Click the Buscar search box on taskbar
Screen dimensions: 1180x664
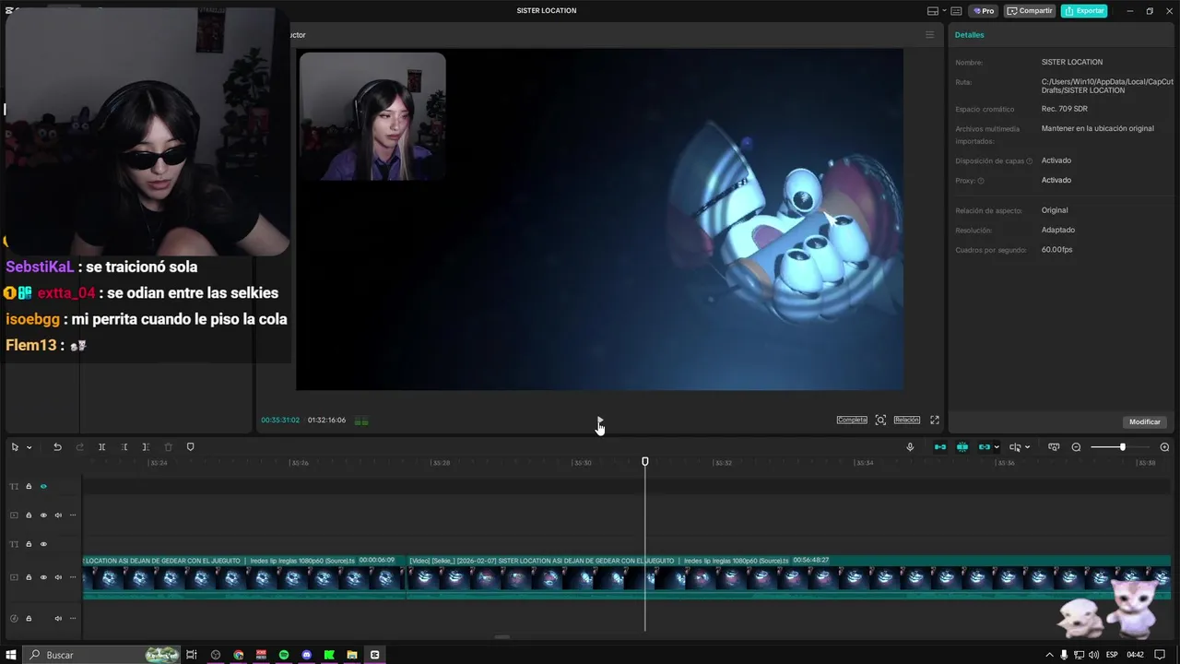tap(101, 655)
